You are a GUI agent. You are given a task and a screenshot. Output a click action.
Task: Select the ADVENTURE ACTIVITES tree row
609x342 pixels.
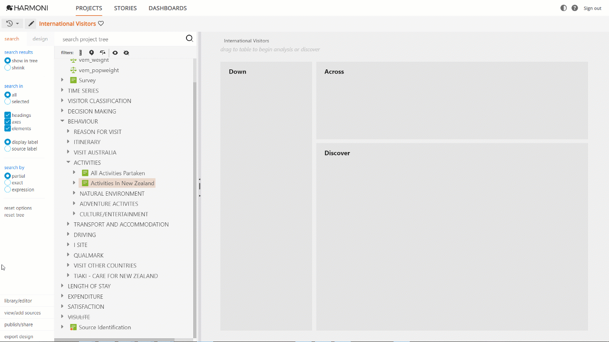click(109, 204)
